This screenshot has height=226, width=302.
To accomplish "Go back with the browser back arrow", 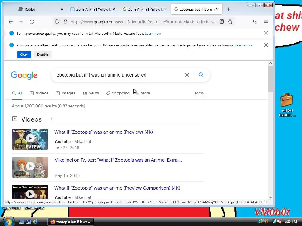I will (x=11, y=22).
